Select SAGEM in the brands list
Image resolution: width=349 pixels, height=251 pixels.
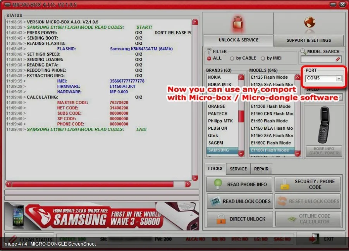pyautogui.click(x=222, y=143)
